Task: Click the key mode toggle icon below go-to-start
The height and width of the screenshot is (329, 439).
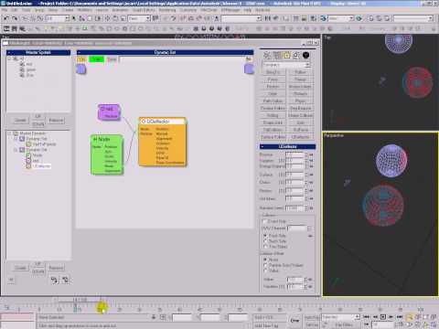Action: tap(367, 324)
